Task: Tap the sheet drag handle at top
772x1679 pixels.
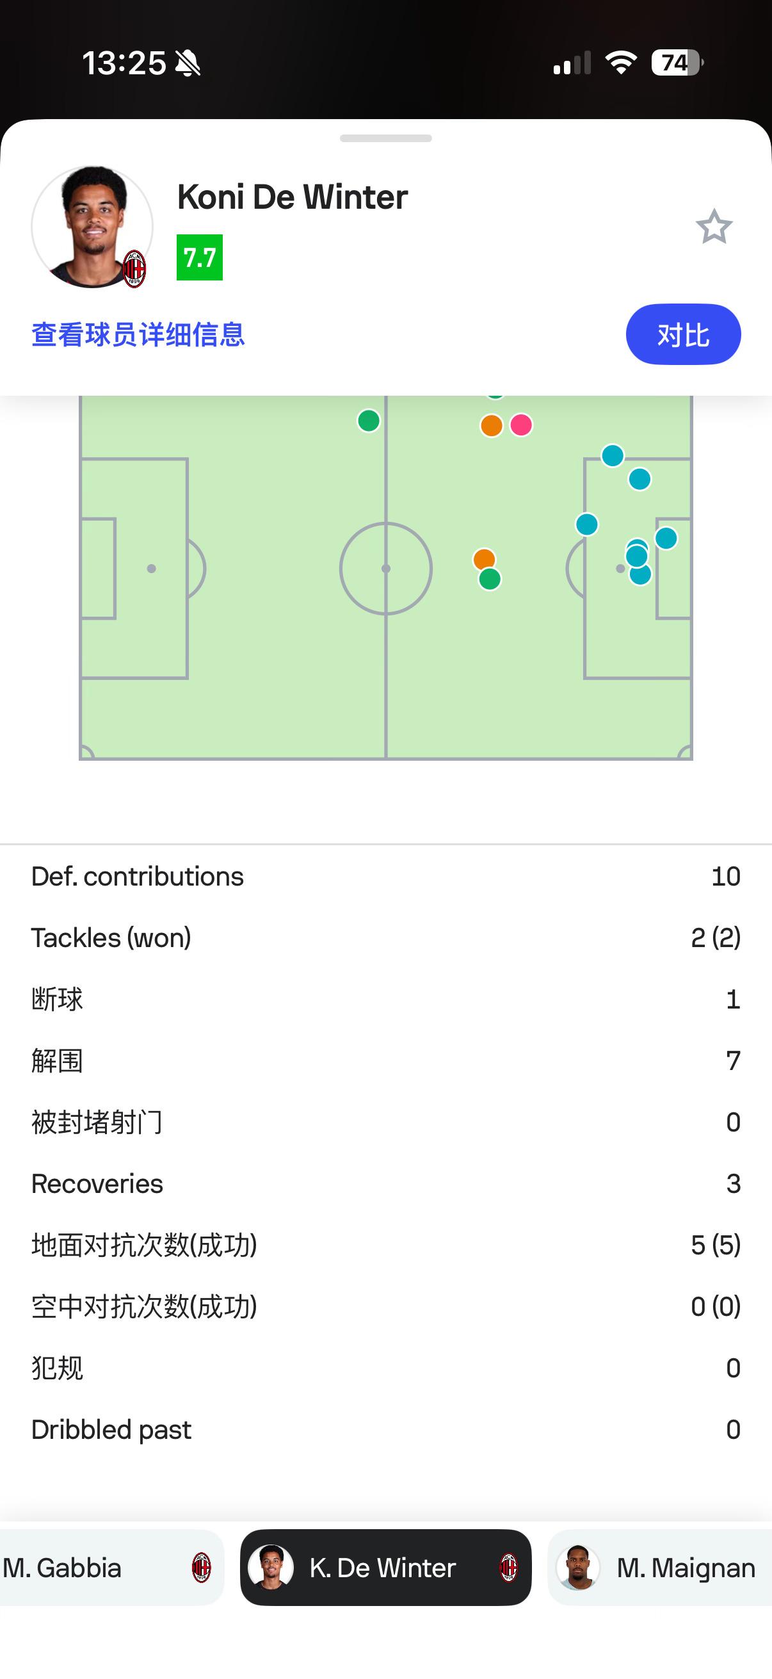Action: (385, 138)
